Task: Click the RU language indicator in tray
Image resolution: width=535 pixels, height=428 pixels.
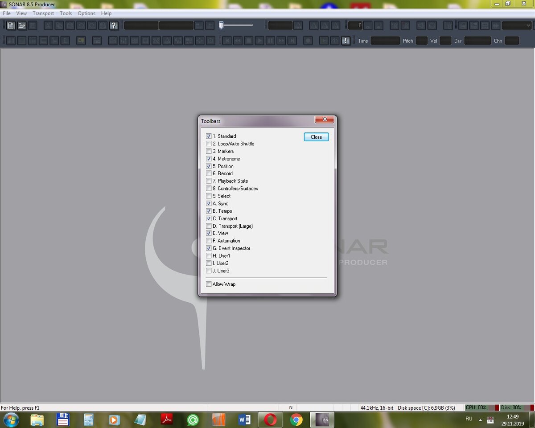Action: (x=469, y=419)
